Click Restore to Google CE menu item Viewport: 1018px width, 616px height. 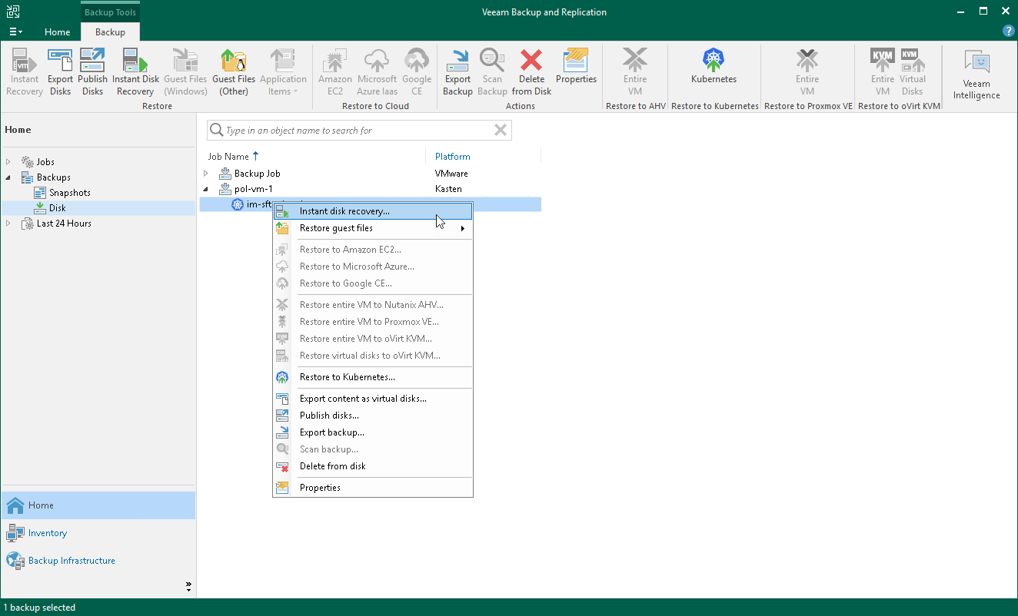373,283
